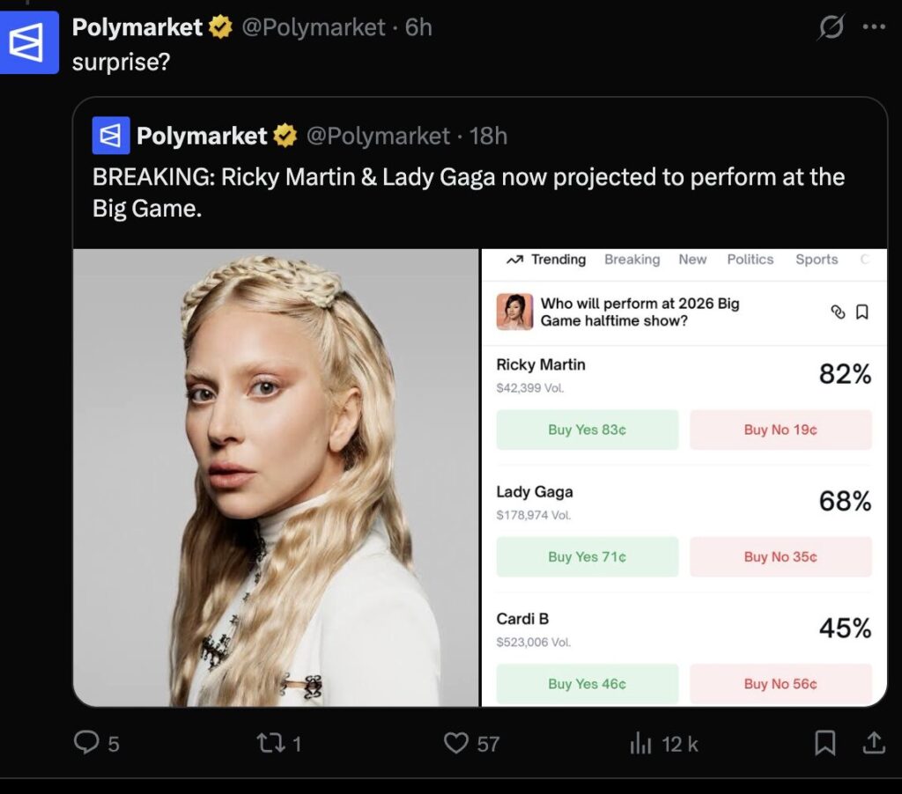Select the Politics tab
The image size is (902, 794).
point(750,260)
